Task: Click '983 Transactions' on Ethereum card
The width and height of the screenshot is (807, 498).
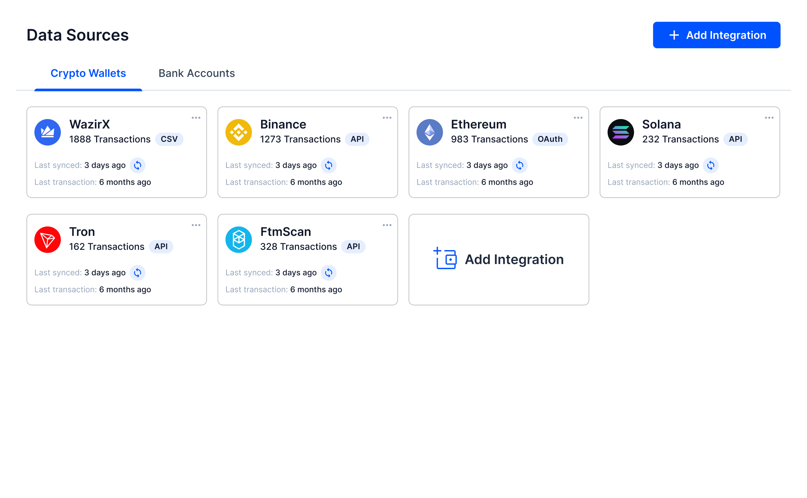Action: click(x=489, y=139)
